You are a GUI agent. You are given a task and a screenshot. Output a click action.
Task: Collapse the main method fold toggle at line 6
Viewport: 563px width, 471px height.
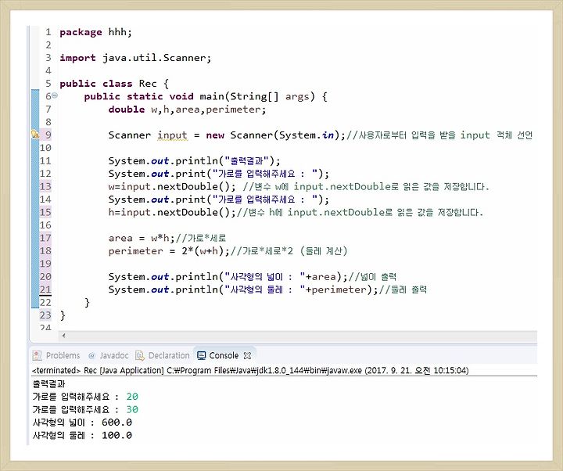point(55,95)
